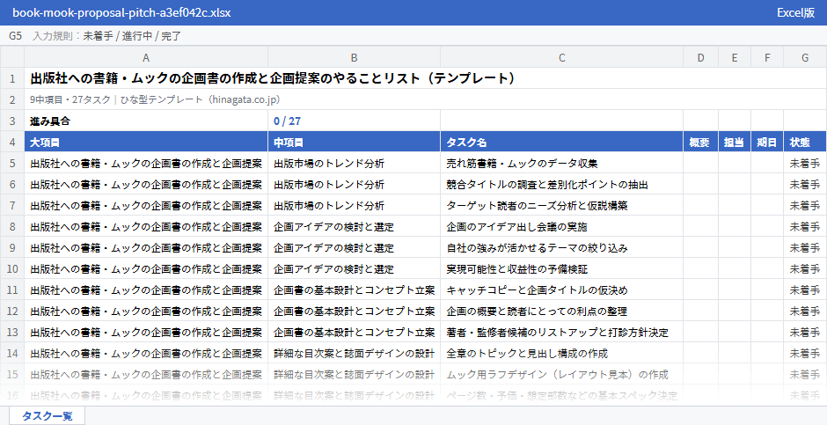The image size is (827, 425).
Task: Open status dropdown 未着手 in row 8
Action: click(x=805, y=226)
